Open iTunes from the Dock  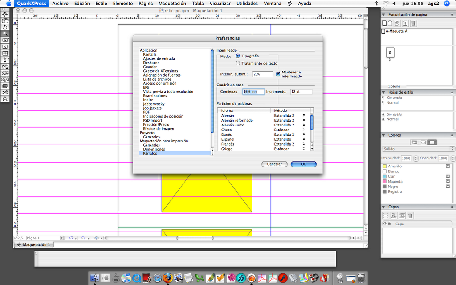pyautogui.click(x=126, y=278)
